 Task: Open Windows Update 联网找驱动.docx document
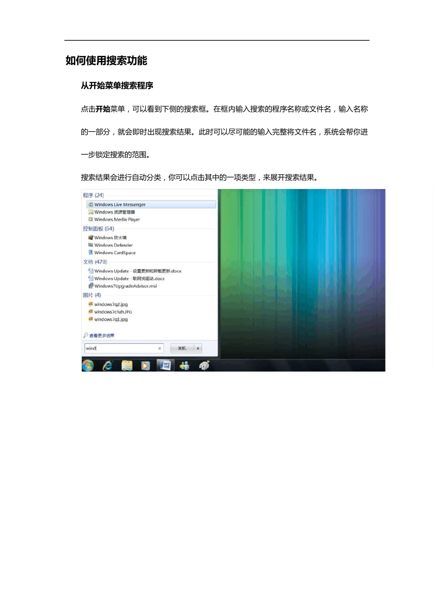click(127, 278)
